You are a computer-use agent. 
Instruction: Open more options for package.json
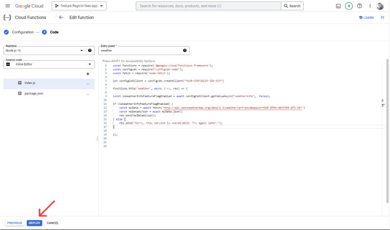88,94
